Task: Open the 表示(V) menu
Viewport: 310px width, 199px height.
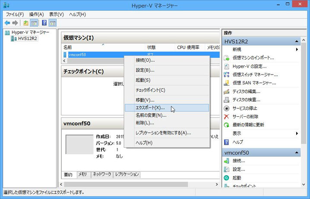Action: click(x=57, y=14)
